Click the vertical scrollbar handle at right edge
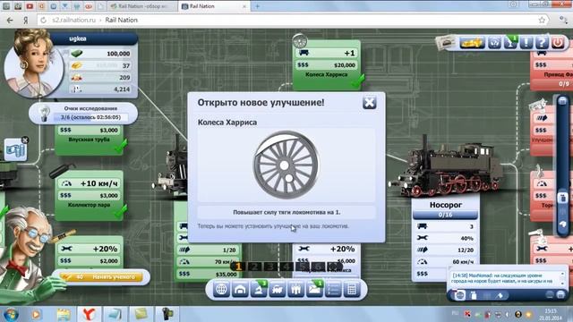 (x=563, y=199)
